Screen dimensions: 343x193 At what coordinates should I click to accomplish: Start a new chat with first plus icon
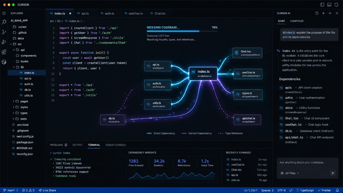323,13
